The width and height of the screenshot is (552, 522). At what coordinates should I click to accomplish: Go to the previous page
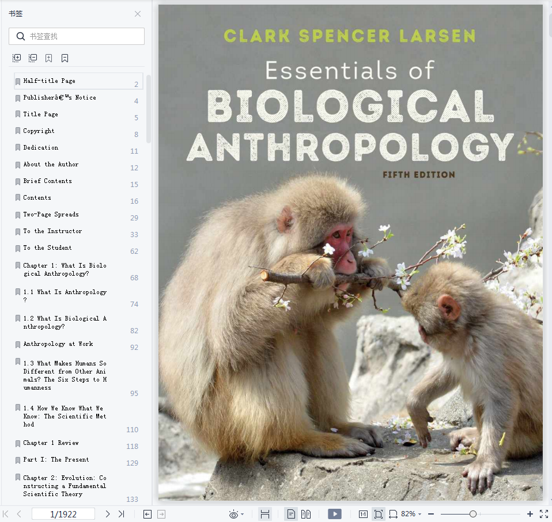(x=20, y=514)
